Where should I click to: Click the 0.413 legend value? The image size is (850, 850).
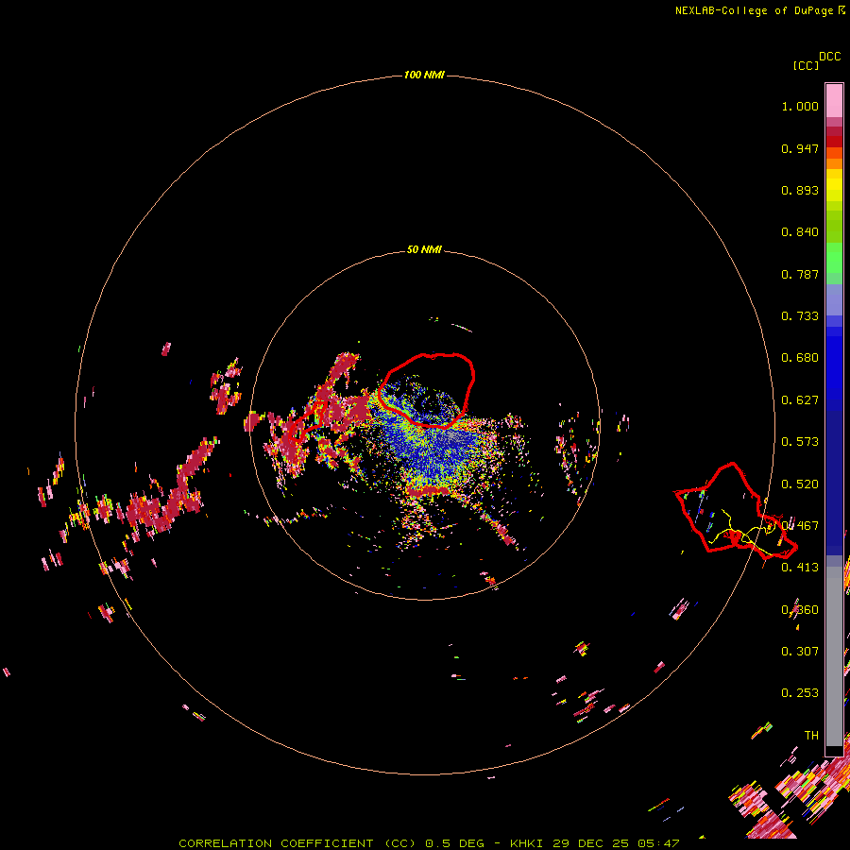coord(800,568)
